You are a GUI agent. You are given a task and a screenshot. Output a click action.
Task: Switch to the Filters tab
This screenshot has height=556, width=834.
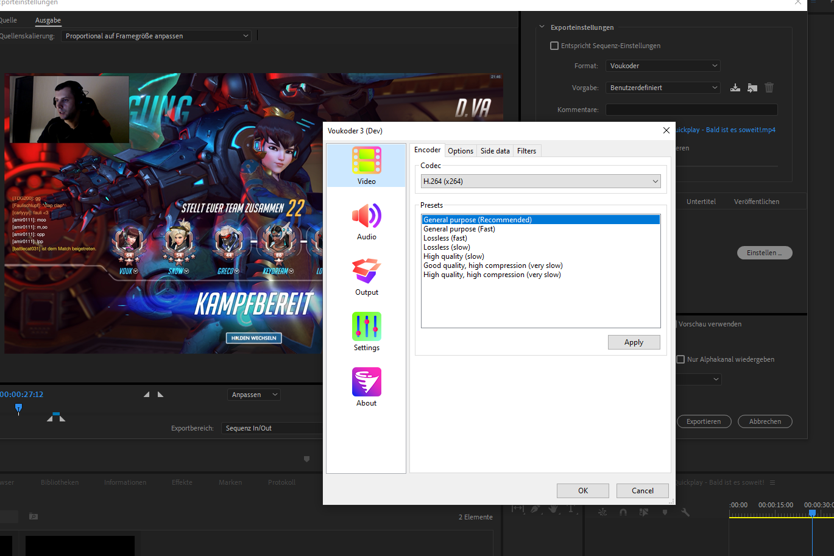point(526,151)
